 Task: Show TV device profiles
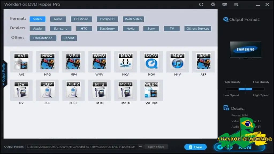point(172,28)
